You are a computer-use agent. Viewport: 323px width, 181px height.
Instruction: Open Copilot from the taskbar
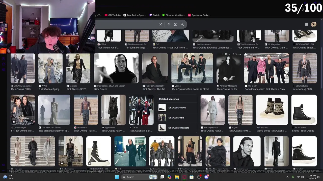169,177
